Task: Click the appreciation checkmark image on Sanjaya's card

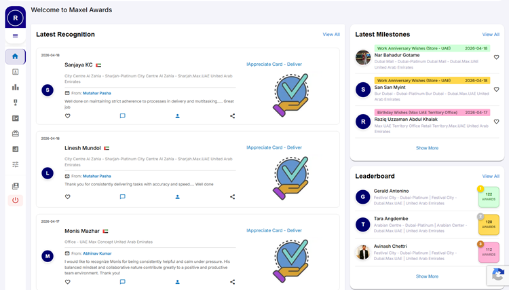Action: (291, 95)
